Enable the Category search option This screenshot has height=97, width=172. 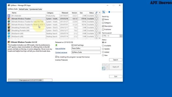[103, 23]
